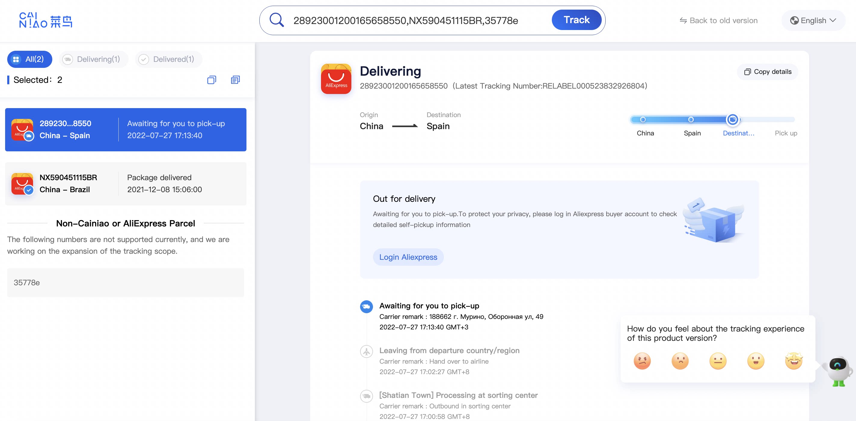Click the copy all details icon

click(x=235, y=80)
